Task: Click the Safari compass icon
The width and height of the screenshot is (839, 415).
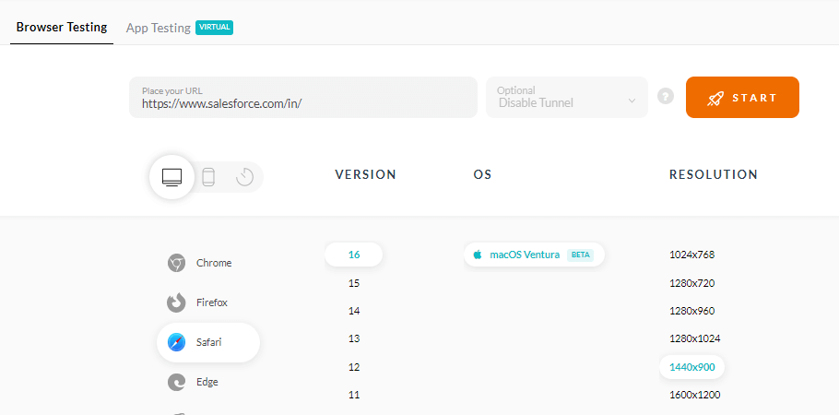Action: (177, 342)
